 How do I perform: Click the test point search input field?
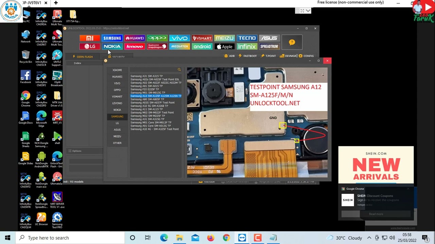[154, 69]
